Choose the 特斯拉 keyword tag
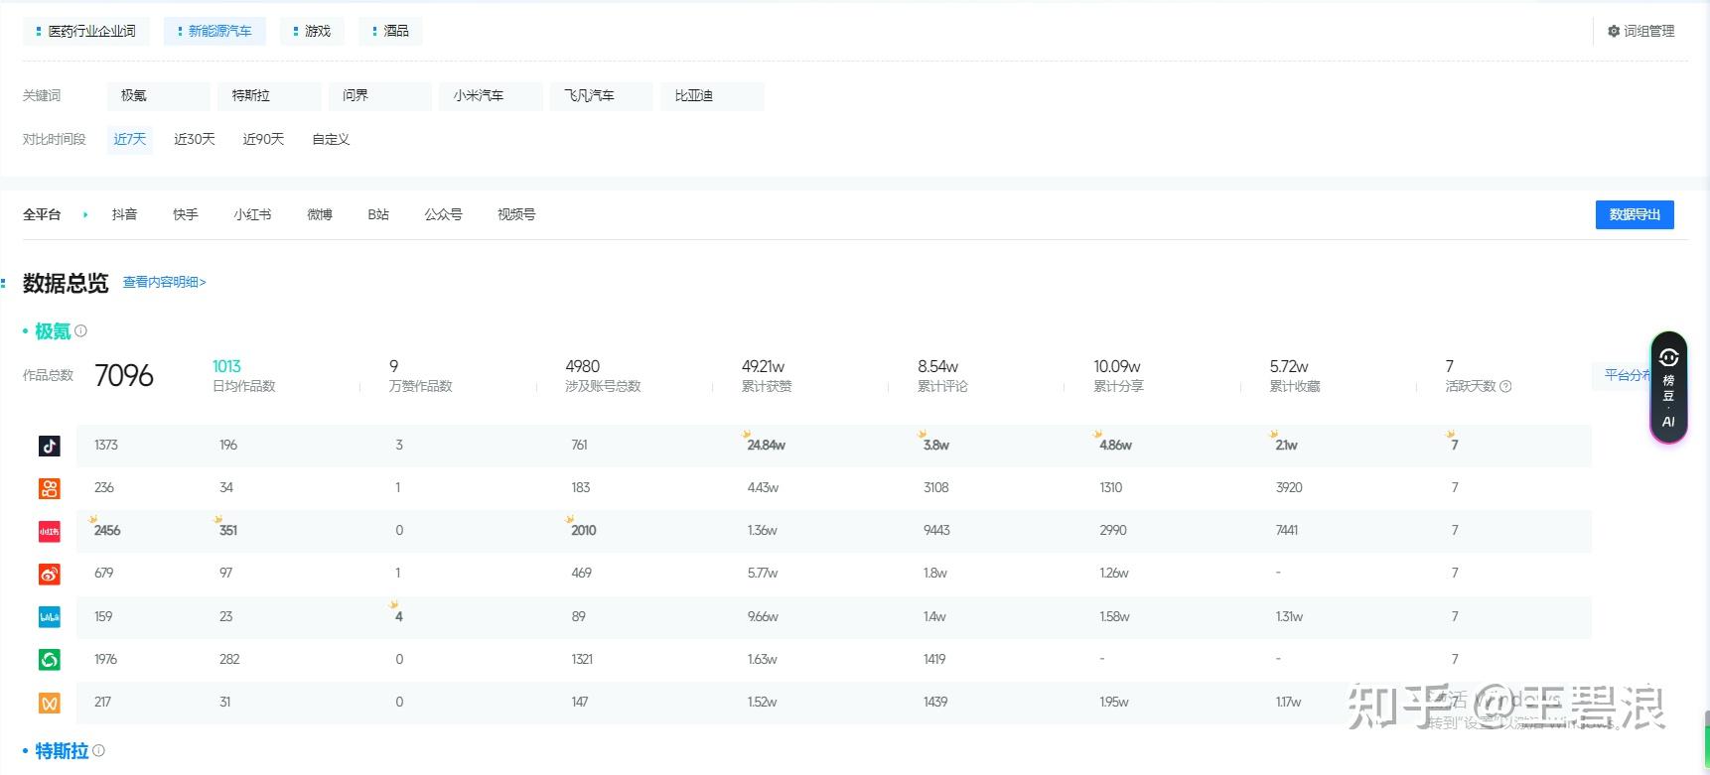The image size is (1710, 775). pyautogui.click(x=269, y=95)
